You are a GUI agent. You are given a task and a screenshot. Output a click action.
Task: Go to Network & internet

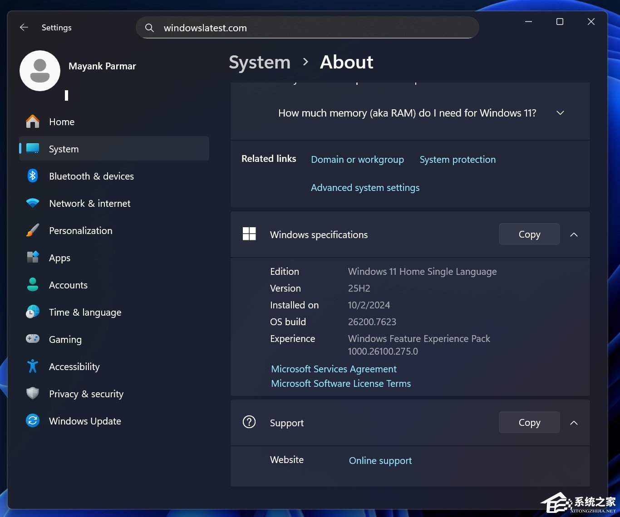(x=114, y=203)
